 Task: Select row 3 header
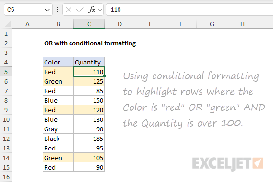click(6, 53)
